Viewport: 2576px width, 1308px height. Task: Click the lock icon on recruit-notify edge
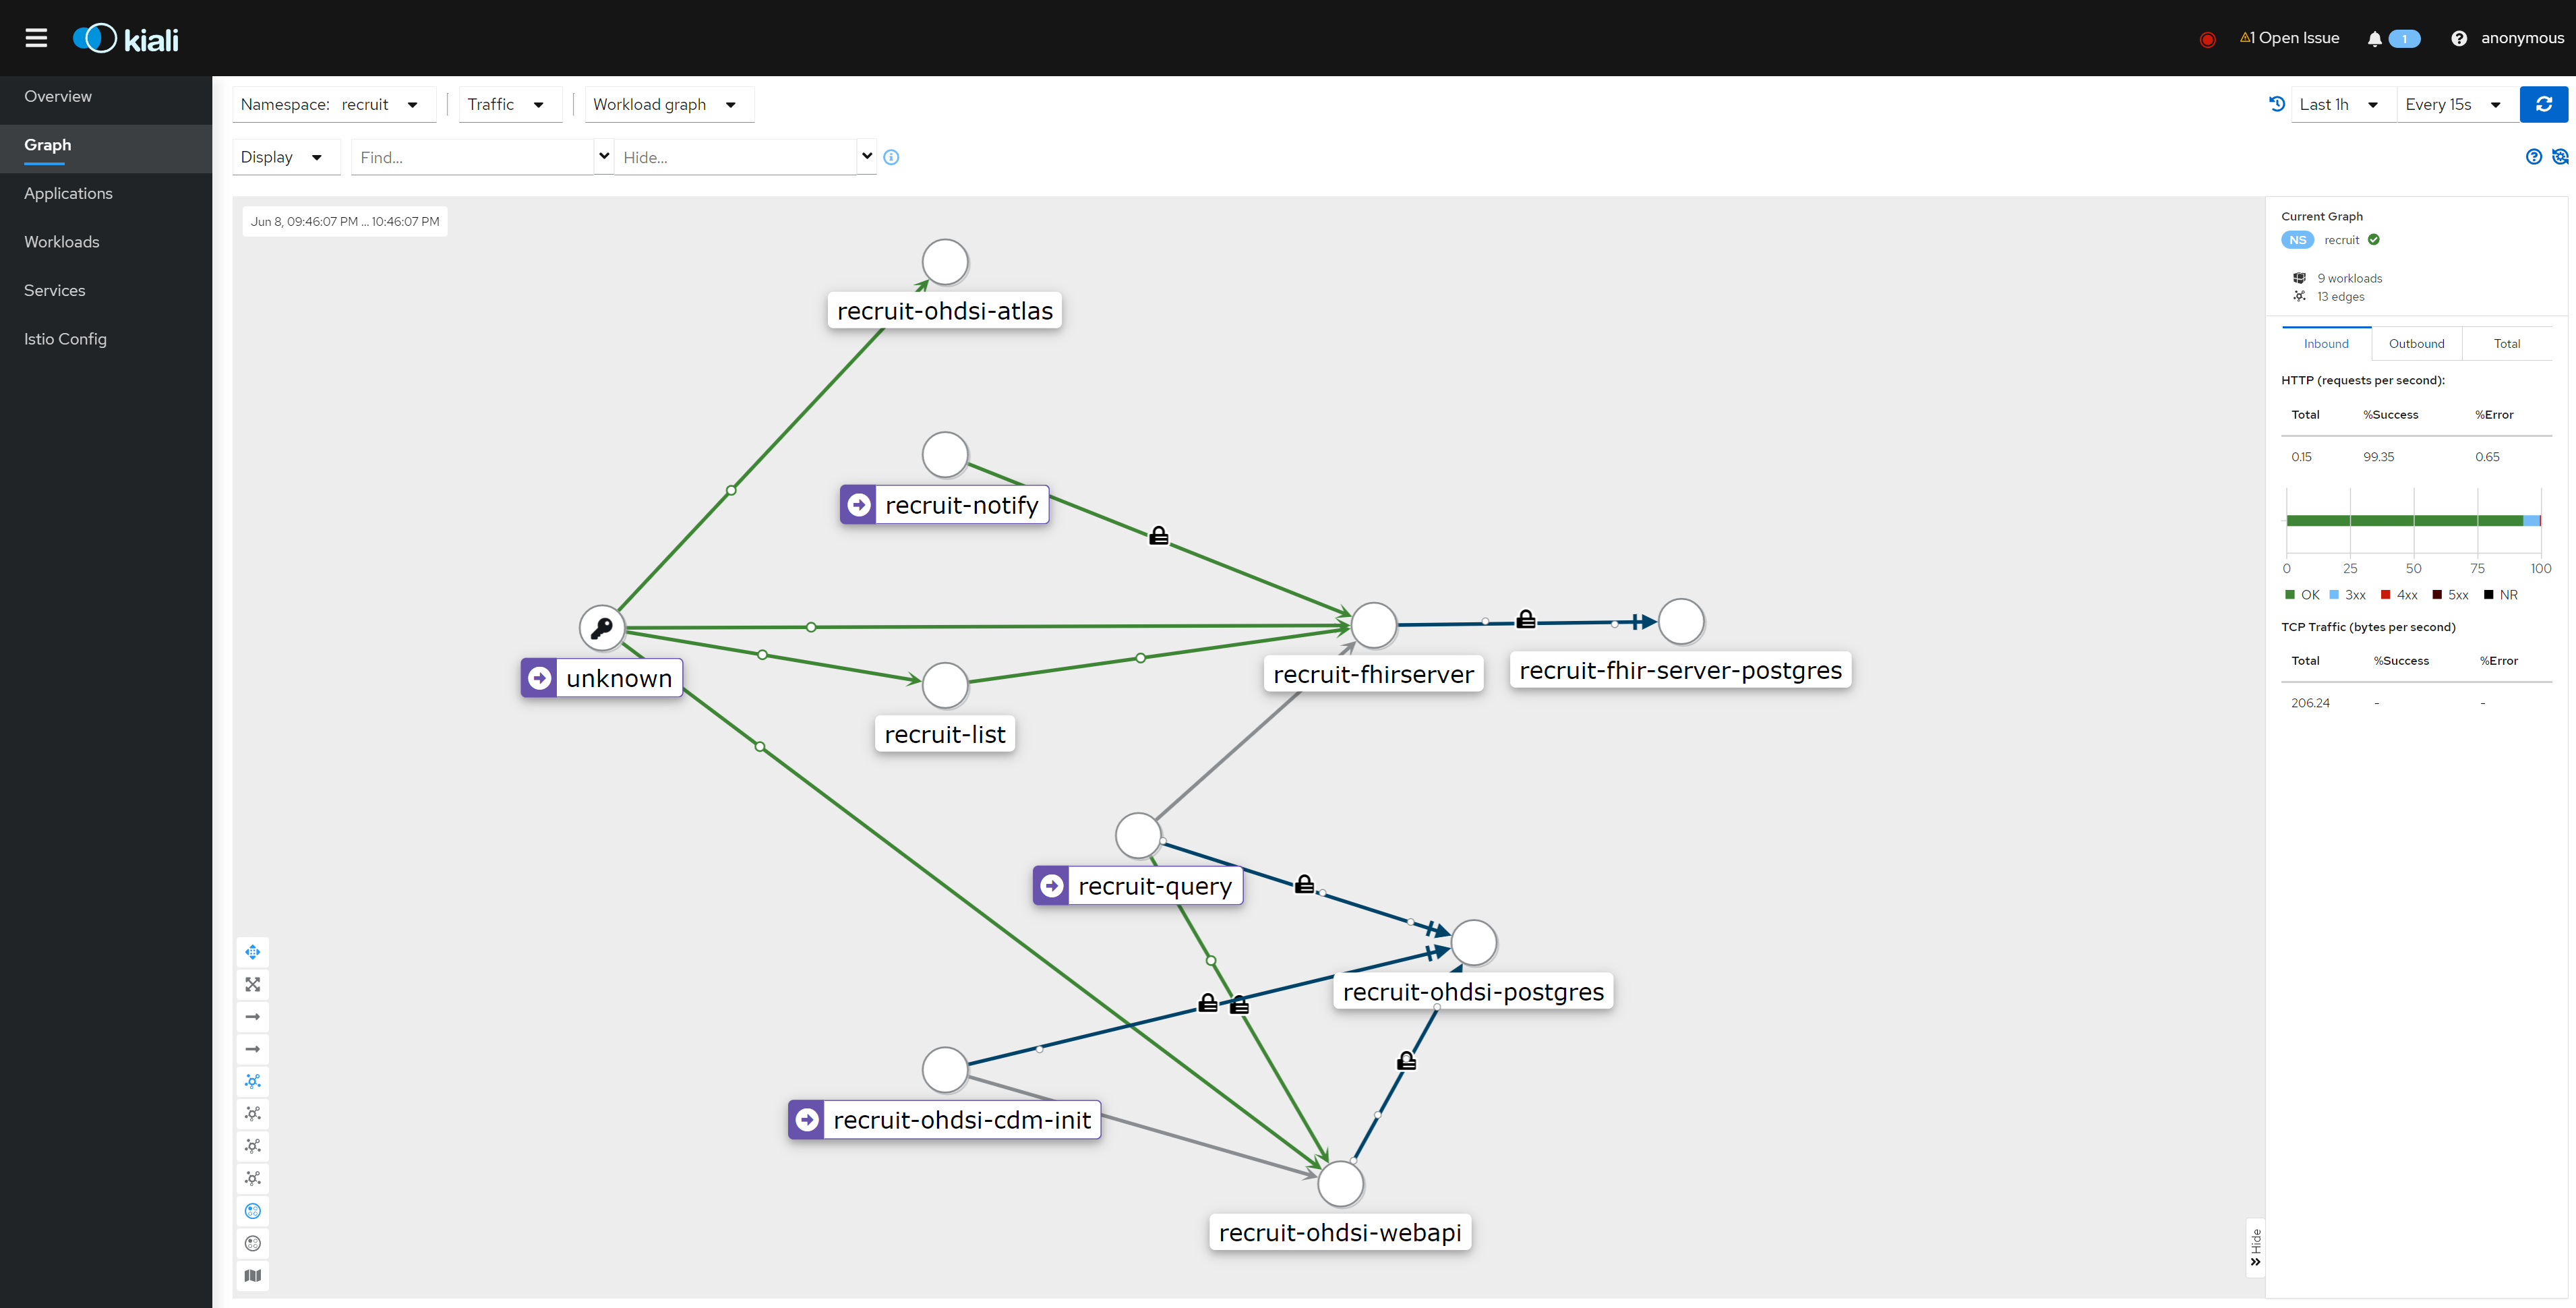(1158, 536)
